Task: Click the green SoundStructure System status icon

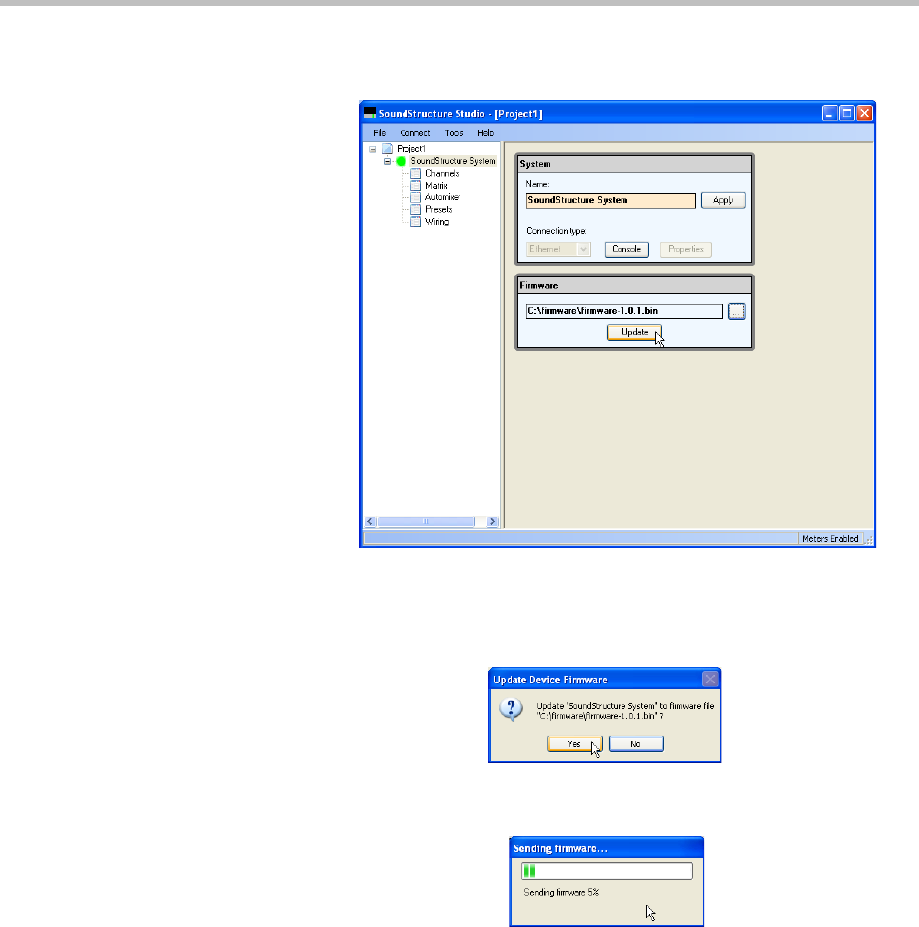Action: [402, 161]
